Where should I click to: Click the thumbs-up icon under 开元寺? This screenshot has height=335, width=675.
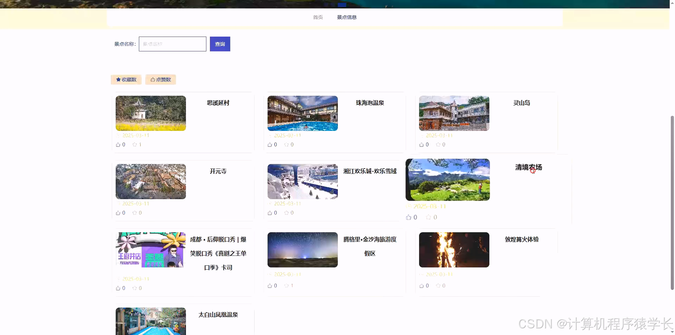pyautogui.click(x=118, y=213)
